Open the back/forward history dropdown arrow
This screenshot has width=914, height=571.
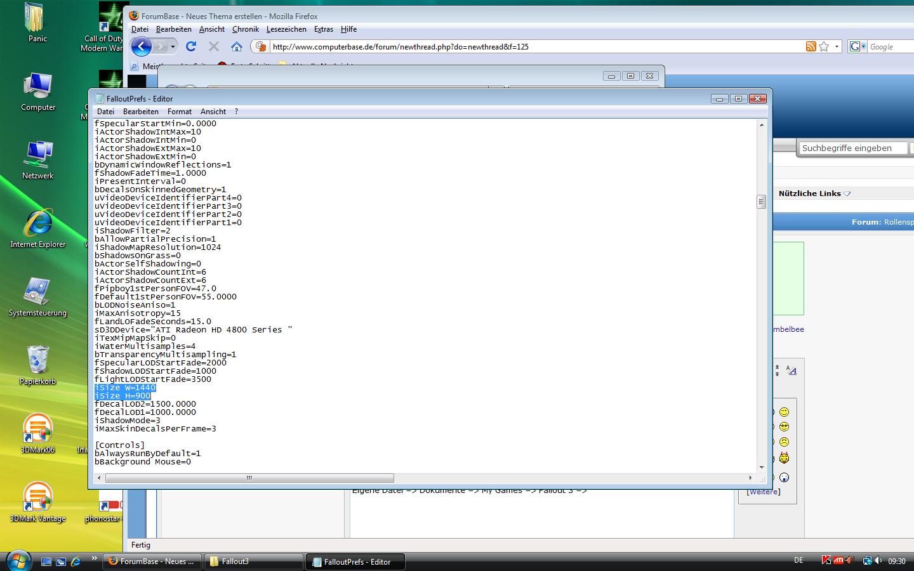click(173, 46)
